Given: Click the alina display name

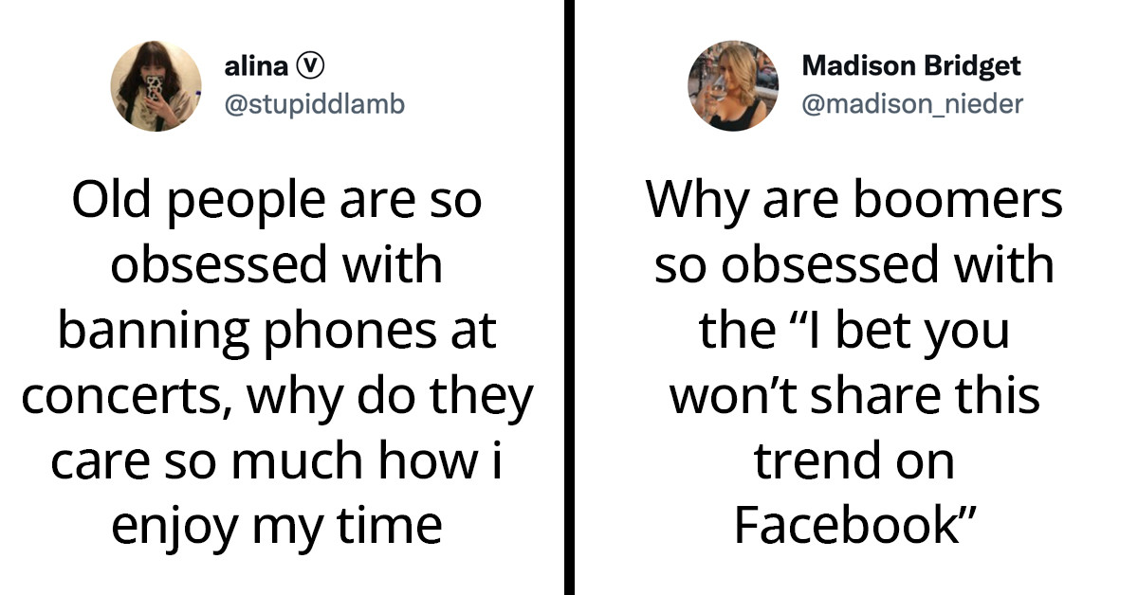Looking at the screenshot, I should coord(255,66).
